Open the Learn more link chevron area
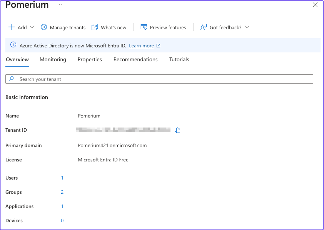The image size is (324, 230). 158,45
